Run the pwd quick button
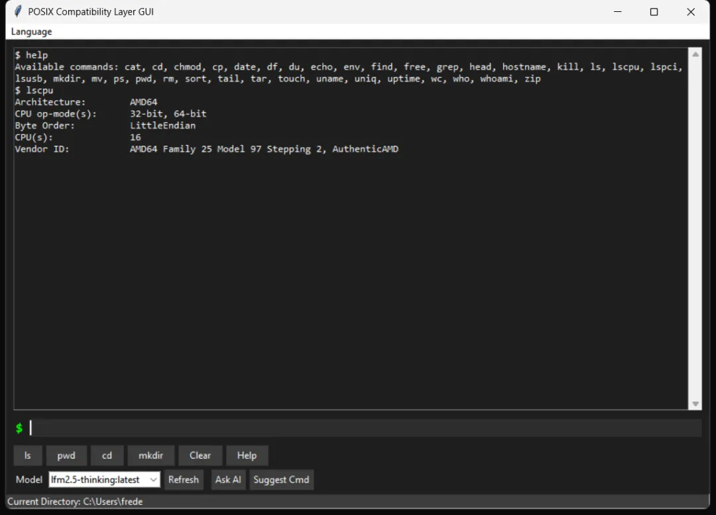The height and width of the screenshot is (515, 716). [x=66, y=455]
